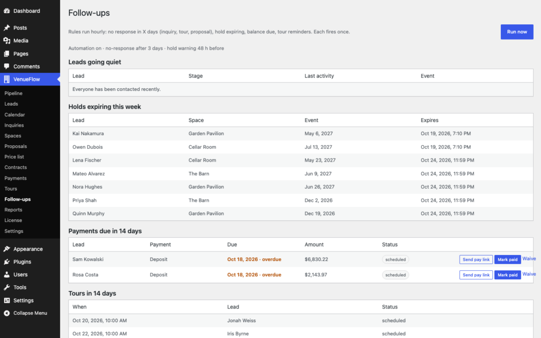This screenshot has height=338, width=541.
Task: Click Rosa Costa's scheduled status badge
Action: 395,275
